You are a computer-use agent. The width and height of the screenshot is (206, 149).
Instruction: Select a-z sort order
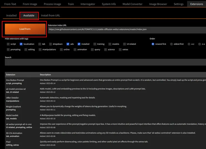coord(189,44)
